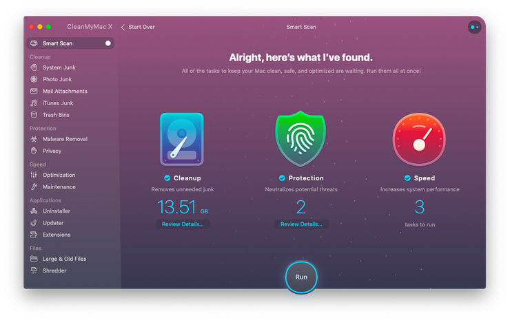The width and height of the screenshot is (510, 320).
Task: Click the Photo Junk flower icon
Action: tap(34, 79)
